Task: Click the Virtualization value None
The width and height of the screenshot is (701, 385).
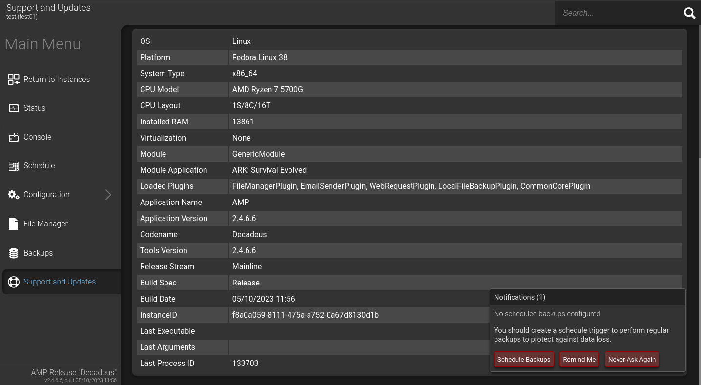Action: pos(241,138)
